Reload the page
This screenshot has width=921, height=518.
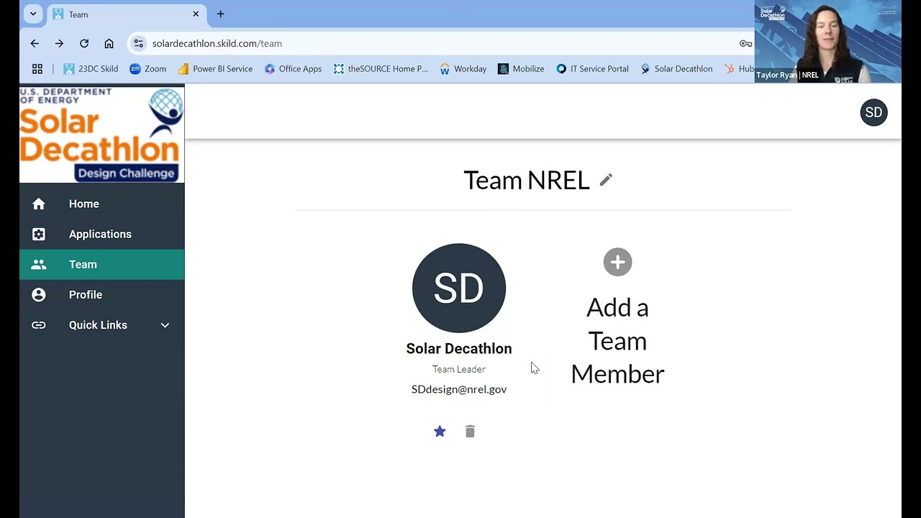84,43
